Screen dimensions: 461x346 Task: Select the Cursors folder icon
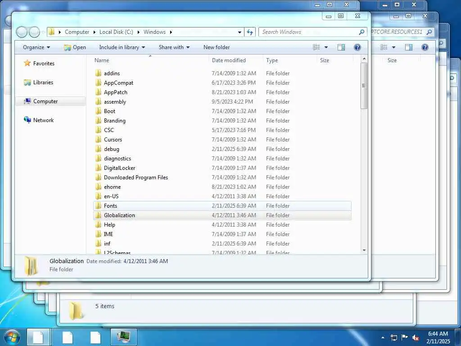click(x=99, y=139)
